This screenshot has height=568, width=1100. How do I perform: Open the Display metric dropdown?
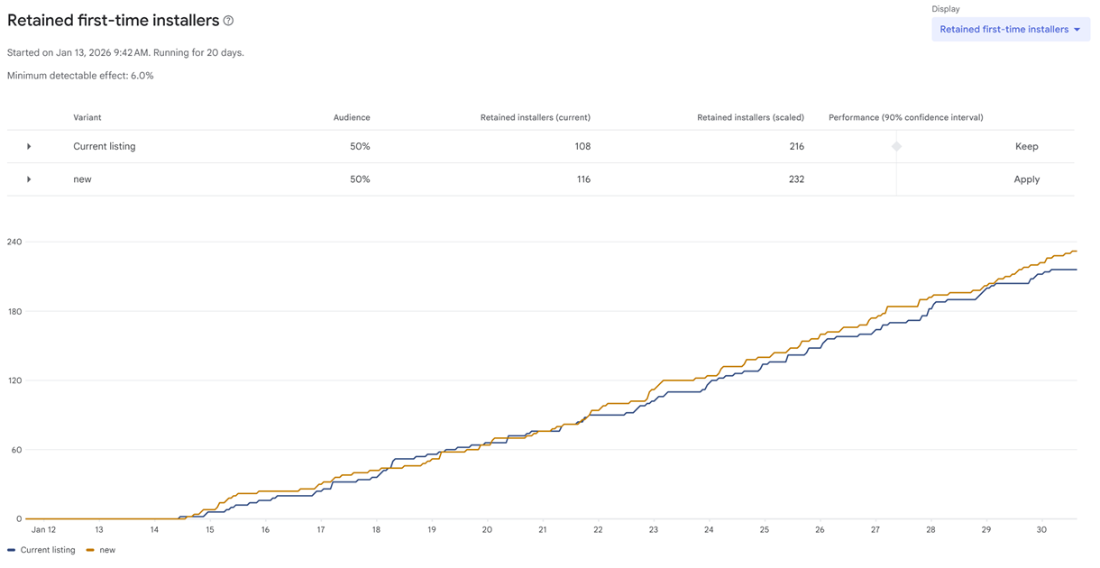pyautogui.click(x=1010, y=30)
